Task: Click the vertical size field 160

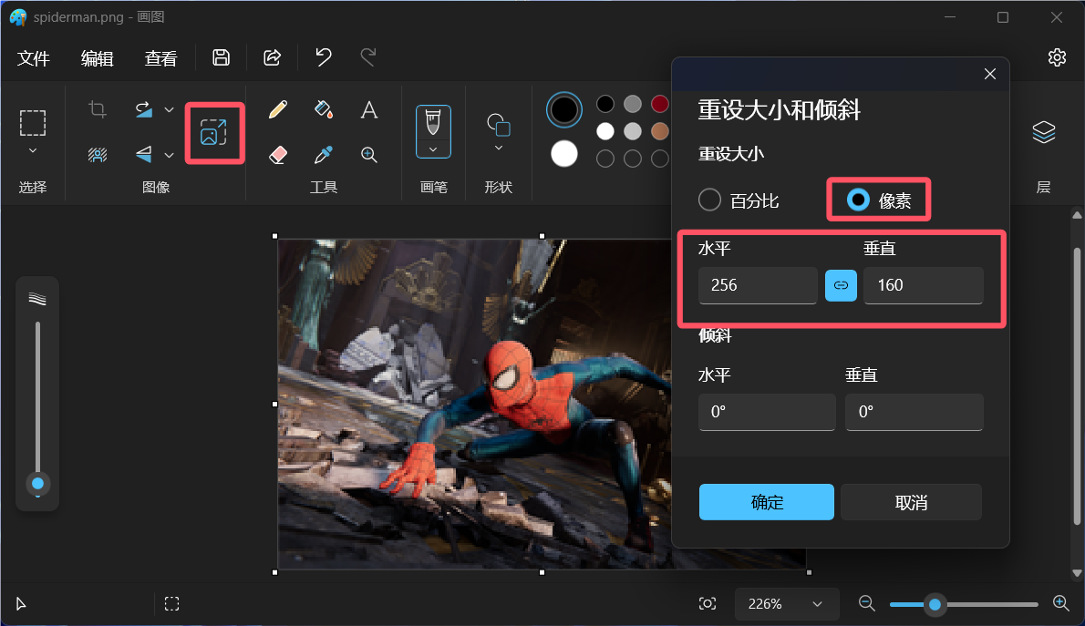Action: pyautogui.click(x=923, y=285)
